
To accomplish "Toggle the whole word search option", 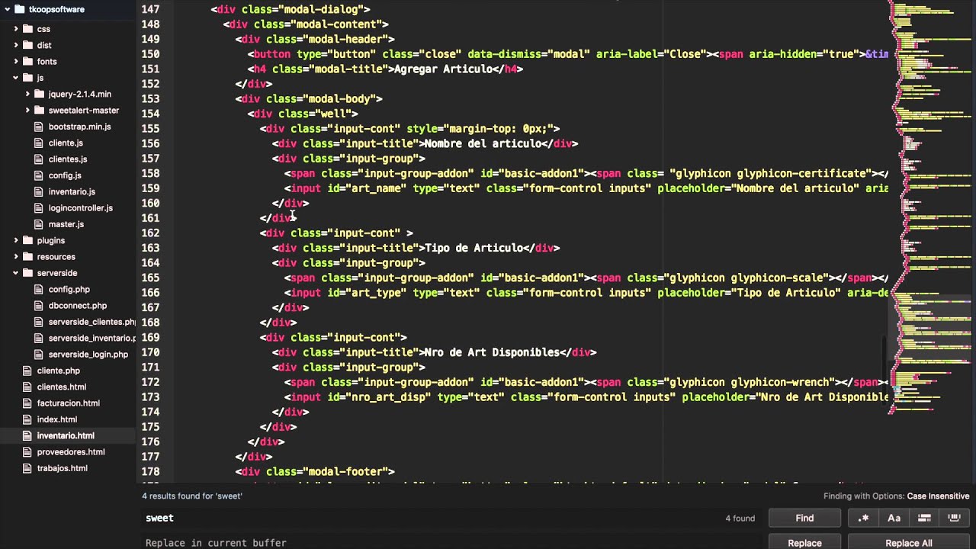I will pyautogui.click(x=954, y=518).
